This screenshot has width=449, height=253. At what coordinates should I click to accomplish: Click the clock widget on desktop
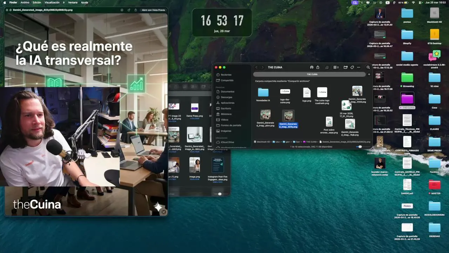click(x=222, y=22)
